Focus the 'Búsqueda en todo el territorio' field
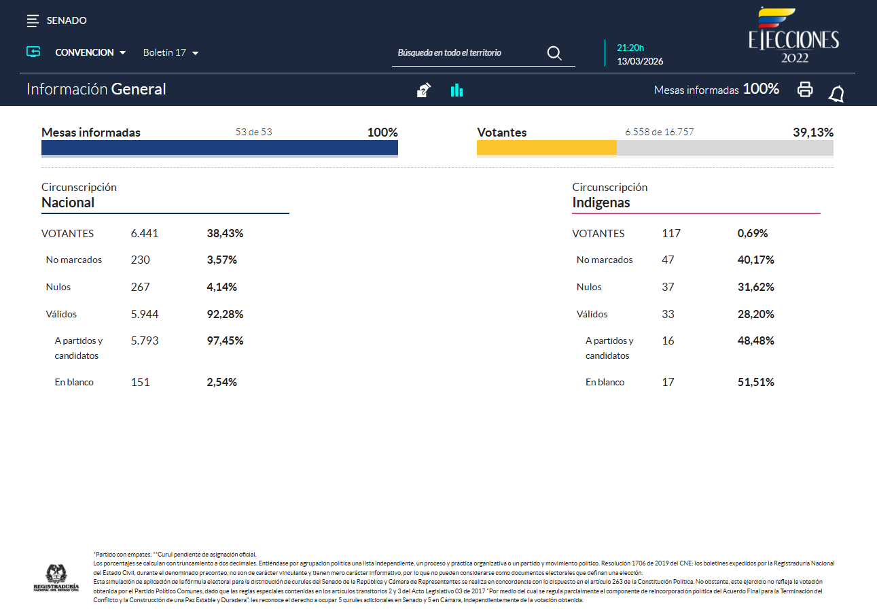 469,53
